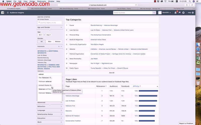Collapse the Age and Gender section

point(61,27)
